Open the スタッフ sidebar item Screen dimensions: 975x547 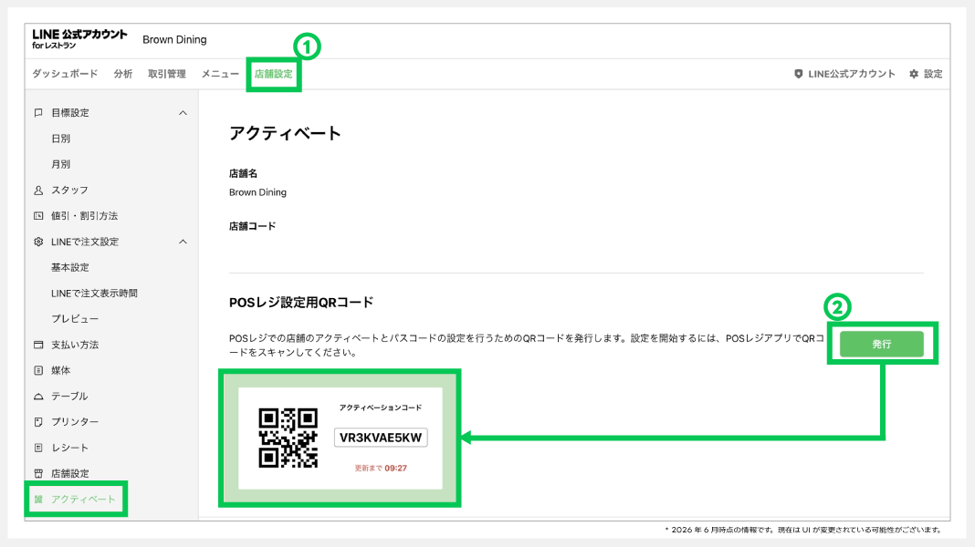coord(69,190)
